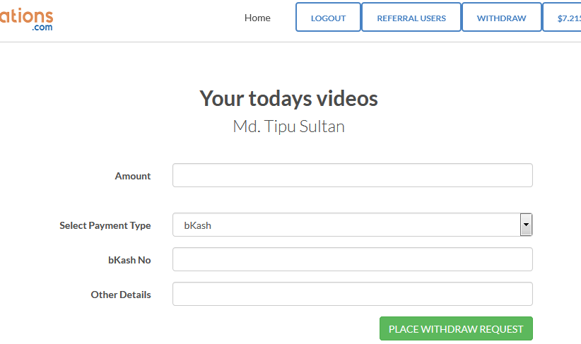Click the Select Payment Type label

(x=105, y=225)
